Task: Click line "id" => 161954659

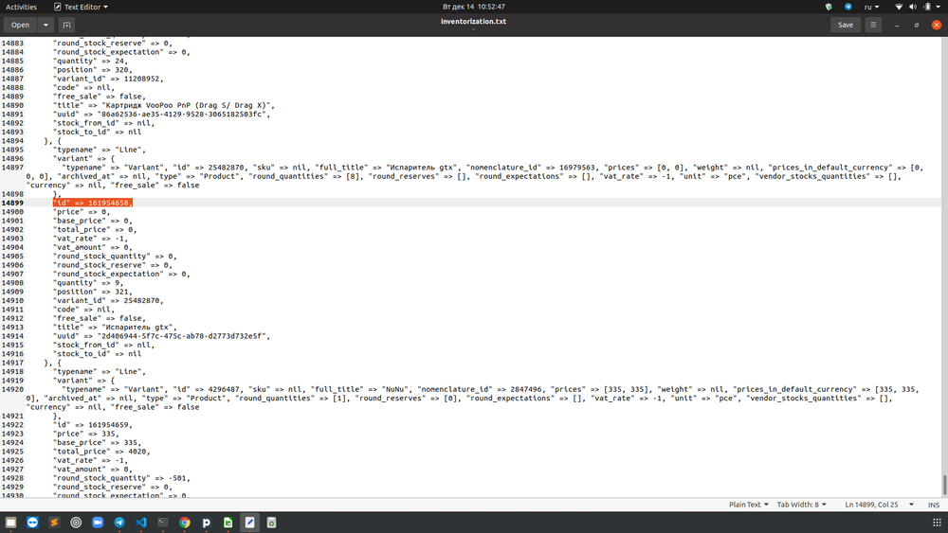Action: point(93,425)
